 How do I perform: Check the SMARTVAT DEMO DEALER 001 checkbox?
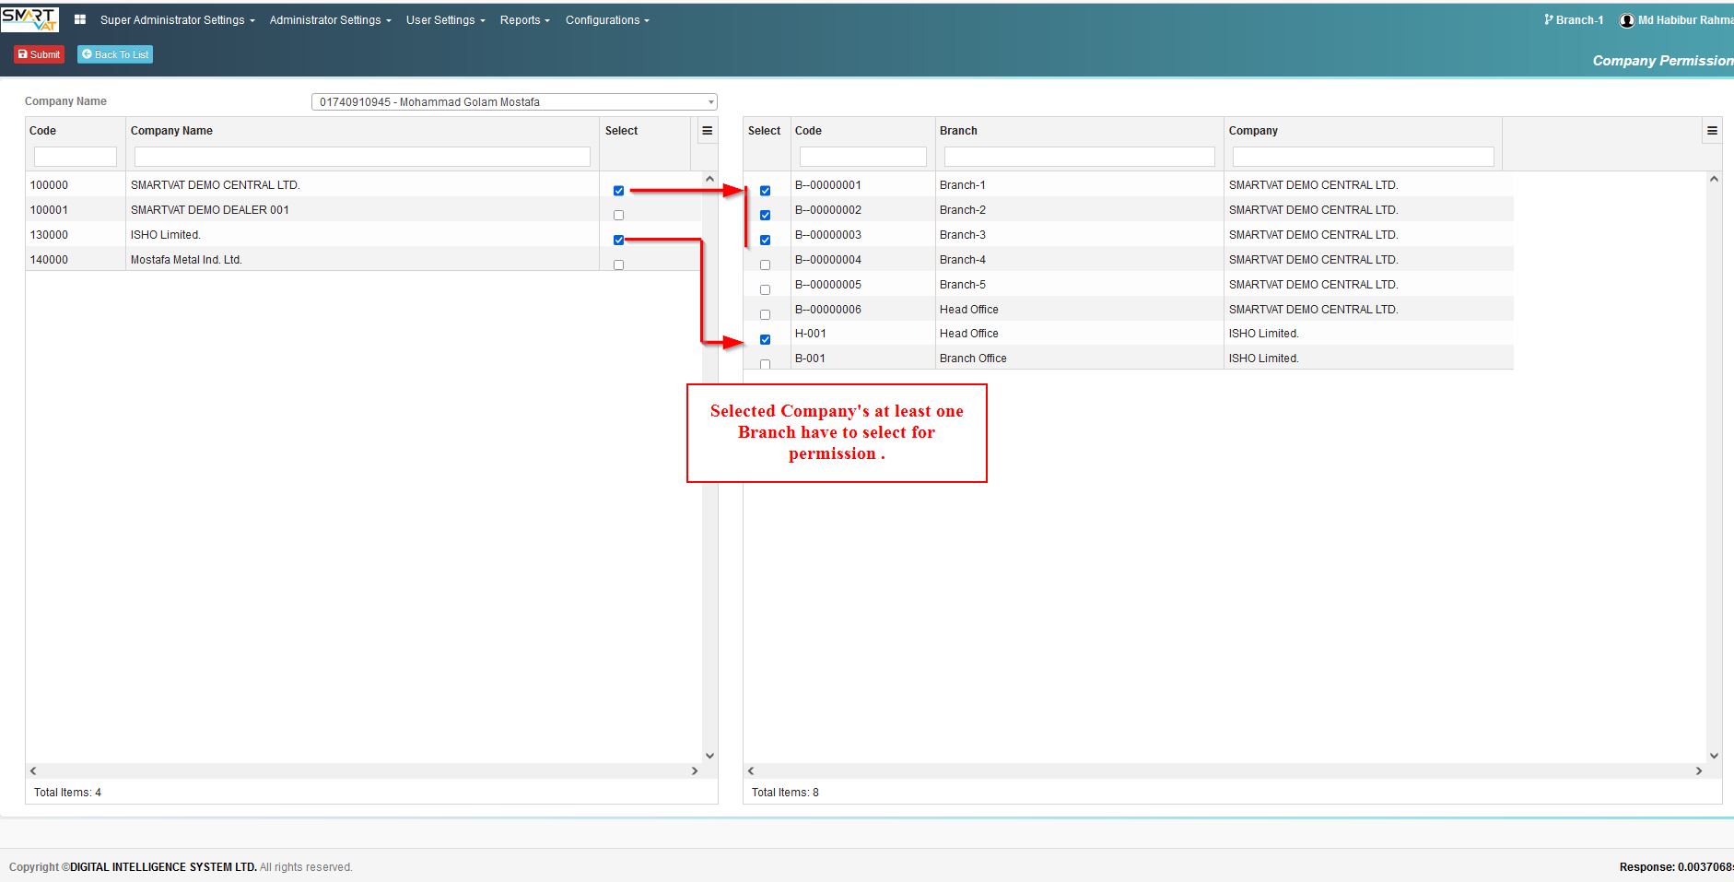click(618, 216)
